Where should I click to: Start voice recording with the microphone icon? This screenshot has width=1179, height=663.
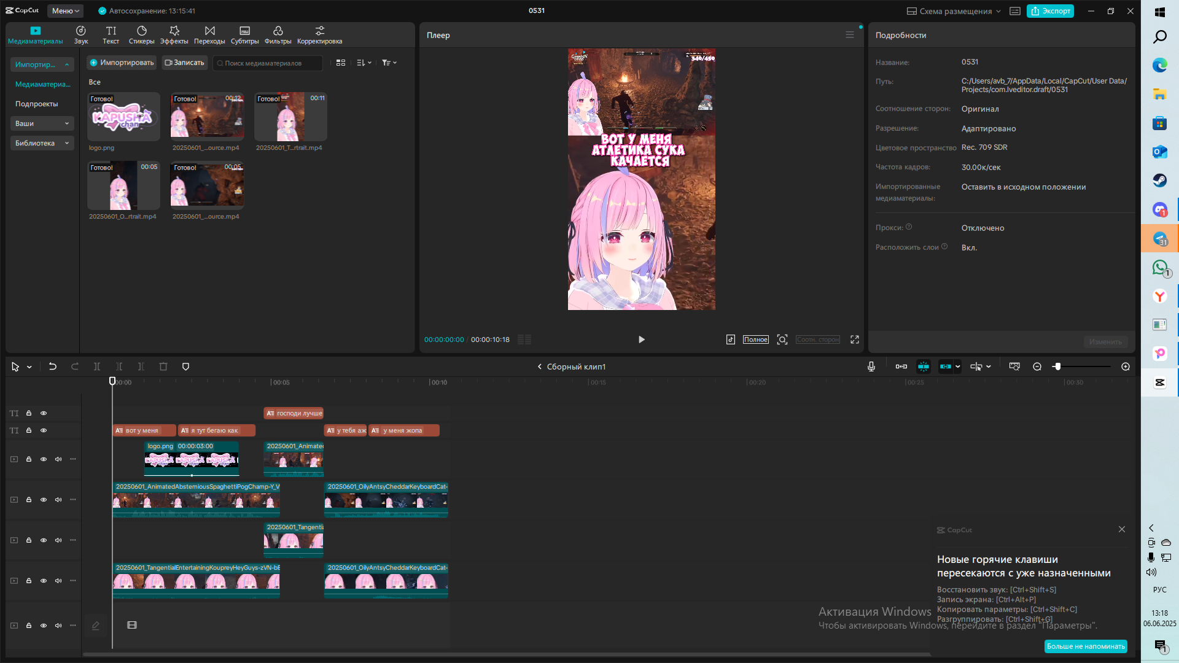click(x=871, y=366)
